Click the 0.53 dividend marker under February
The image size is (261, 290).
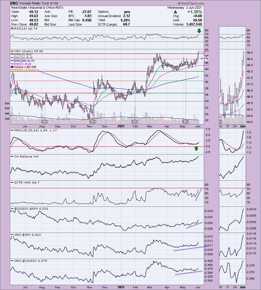pyautogui.click(x=135, y=122)
